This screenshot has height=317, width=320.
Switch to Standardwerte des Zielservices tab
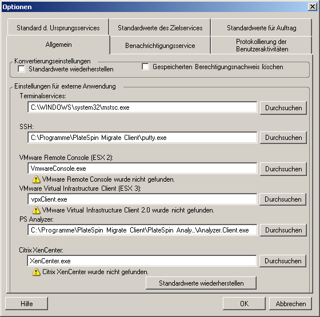[160, 27]
